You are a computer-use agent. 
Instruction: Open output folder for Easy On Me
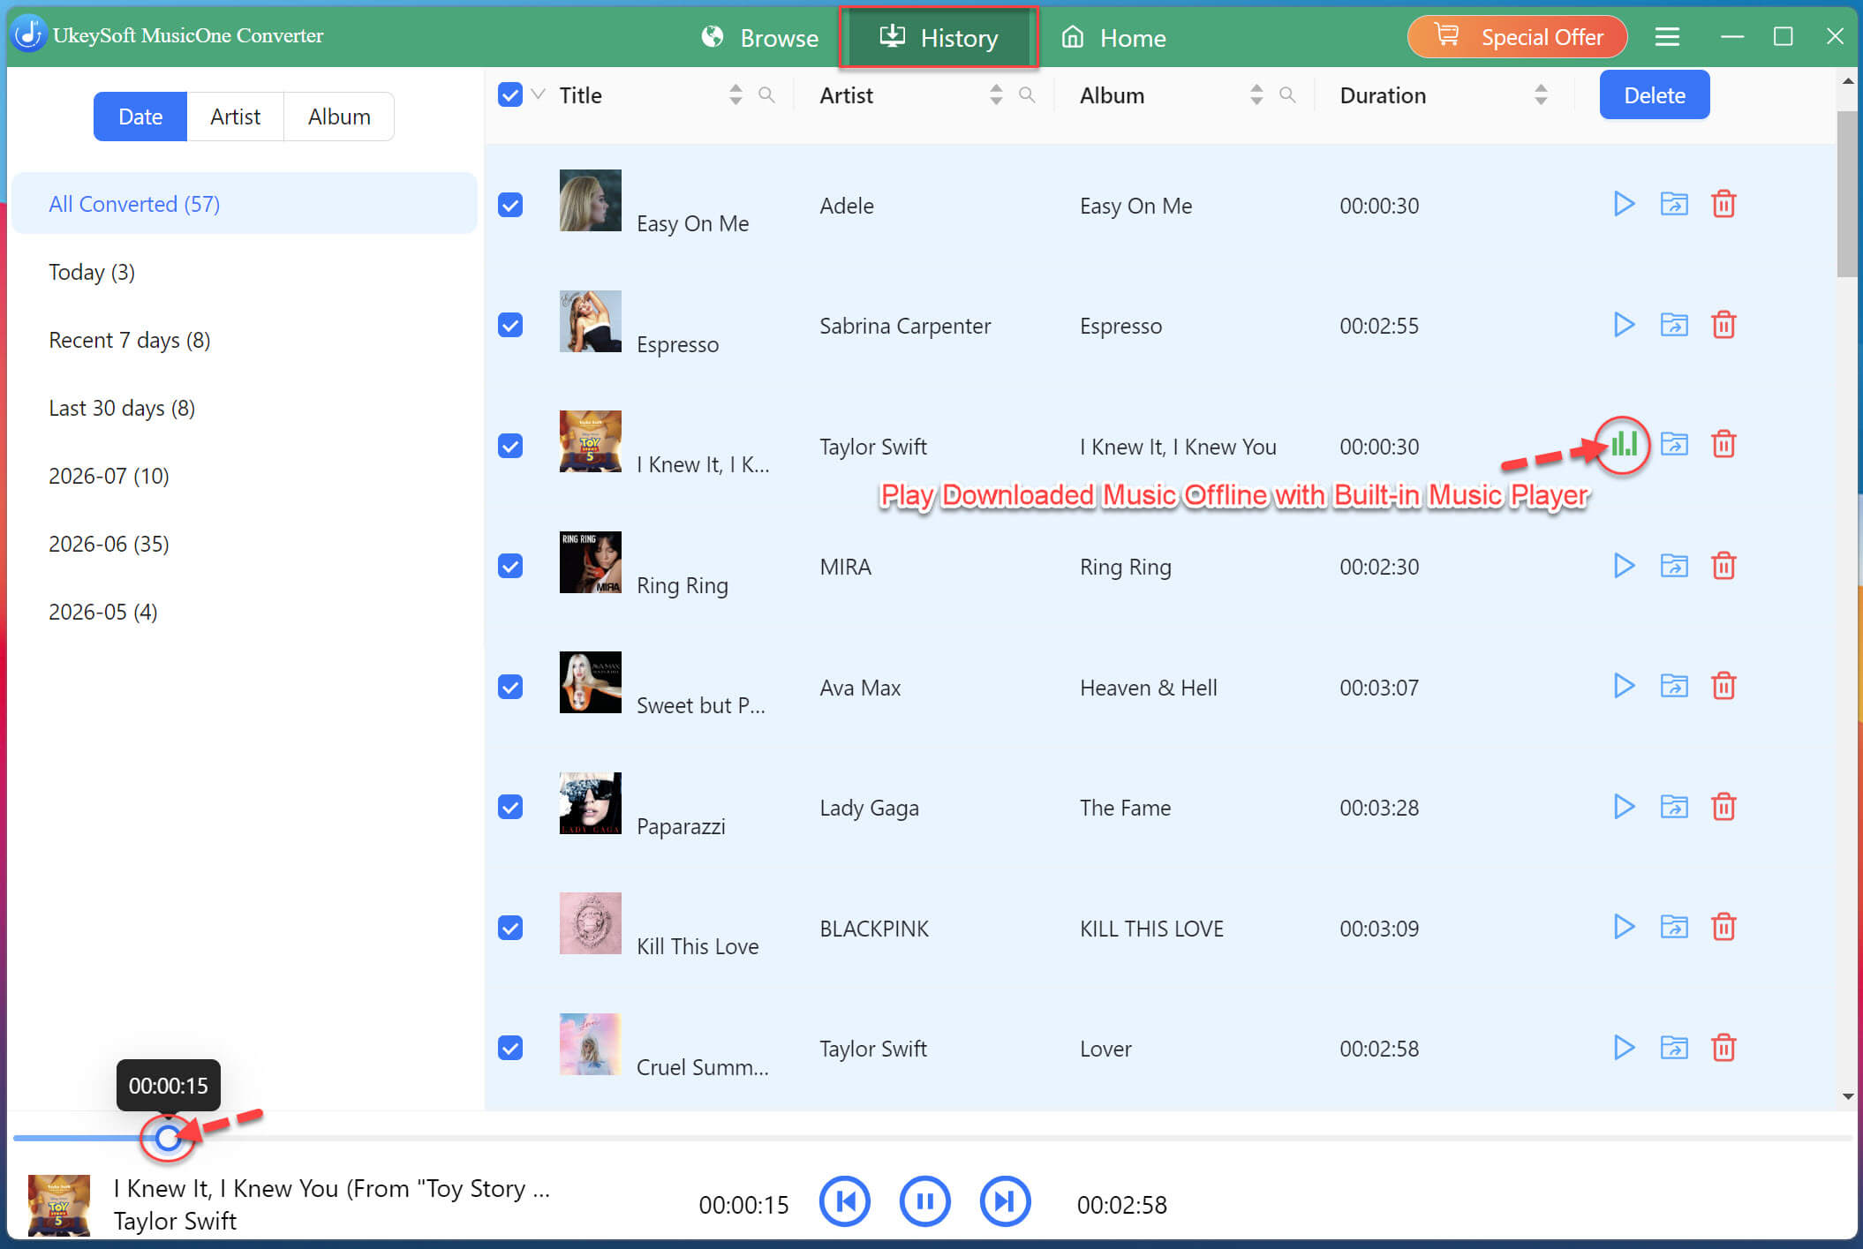[1673, 204]
